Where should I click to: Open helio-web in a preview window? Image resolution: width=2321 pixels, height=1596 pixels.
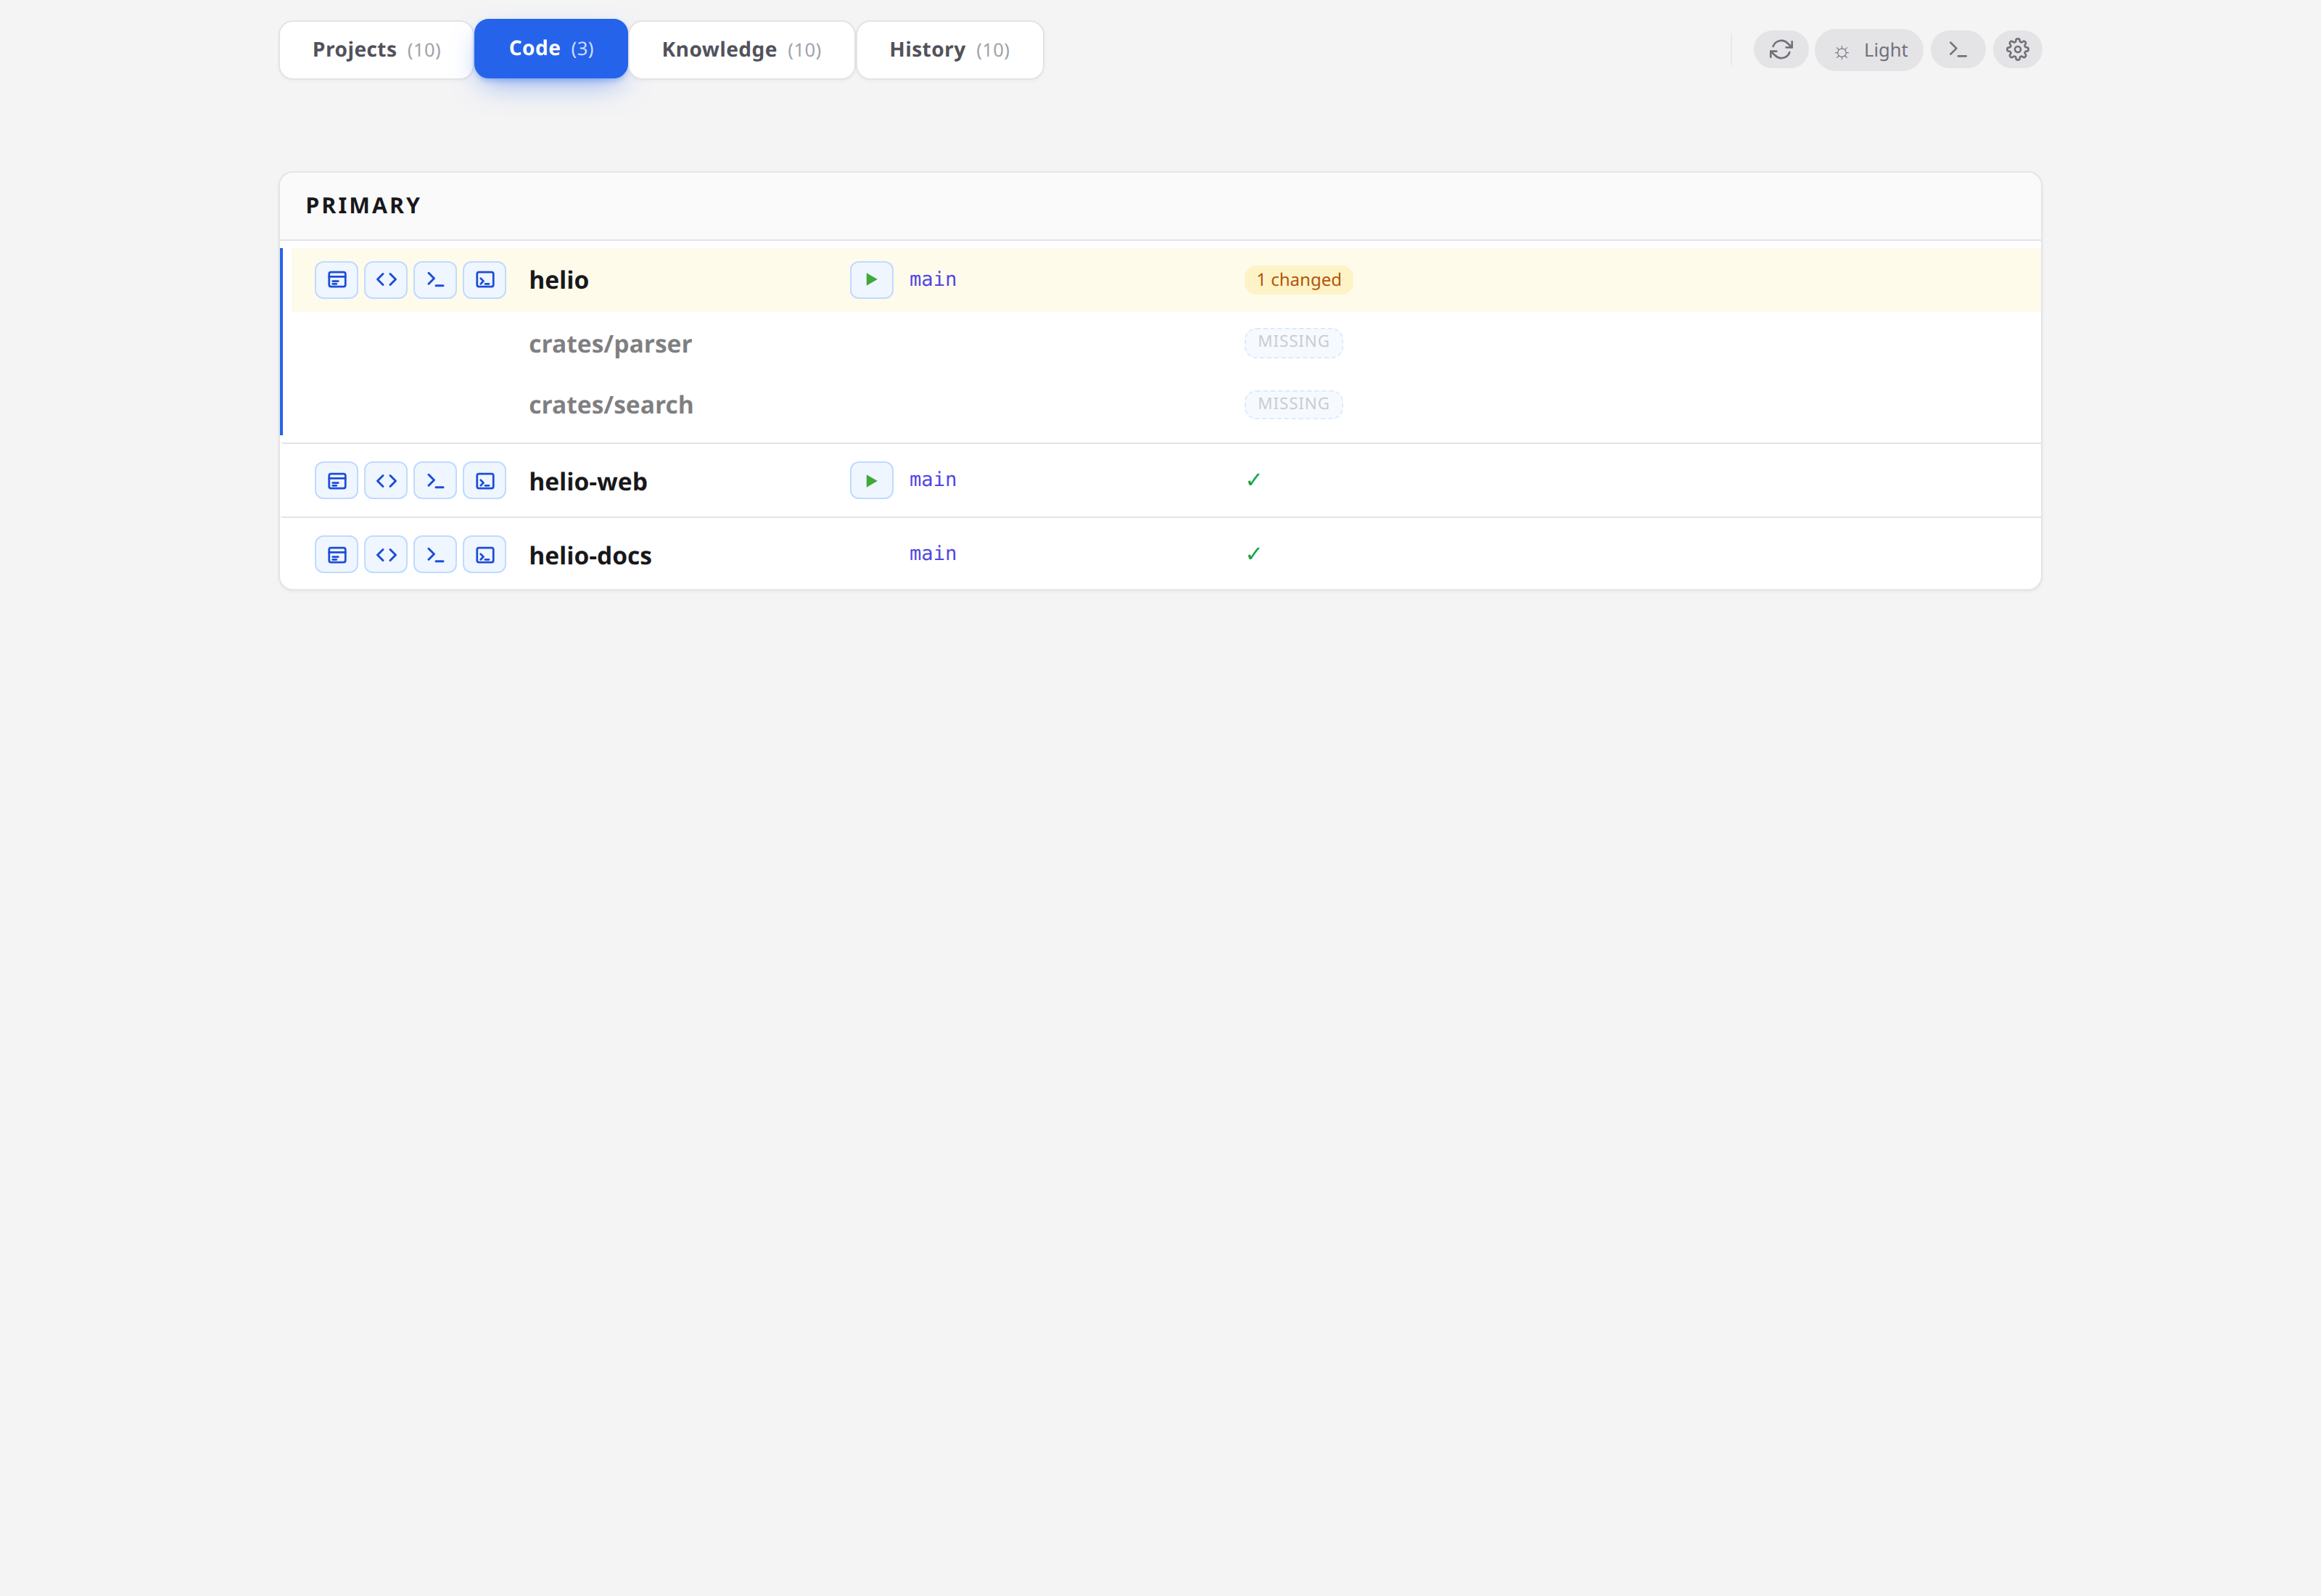point(336,480)
